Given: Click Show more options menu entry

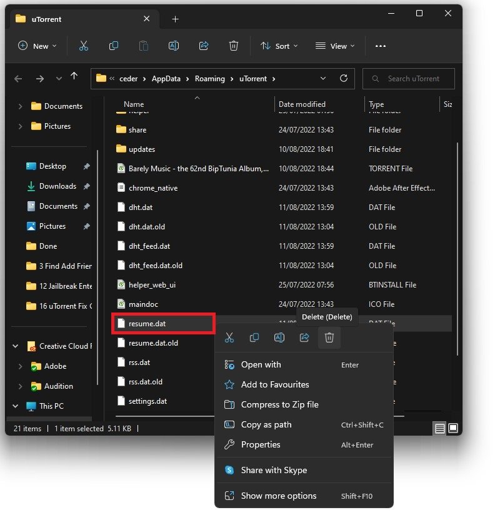Looking at the screenshot, I should pos(279,496).
